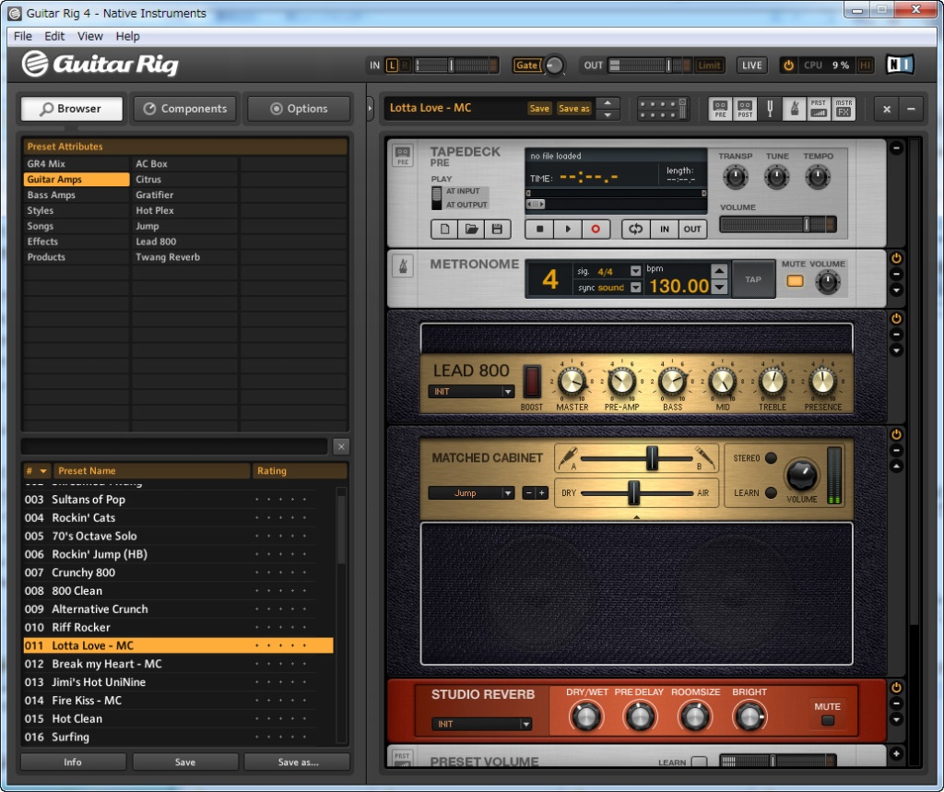Set the Tapedeck loop OUT point

tap(691, 229)
